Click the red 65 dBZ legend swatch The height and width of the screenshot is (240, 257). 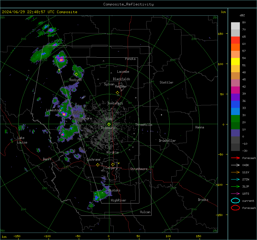tap(235, 40)
